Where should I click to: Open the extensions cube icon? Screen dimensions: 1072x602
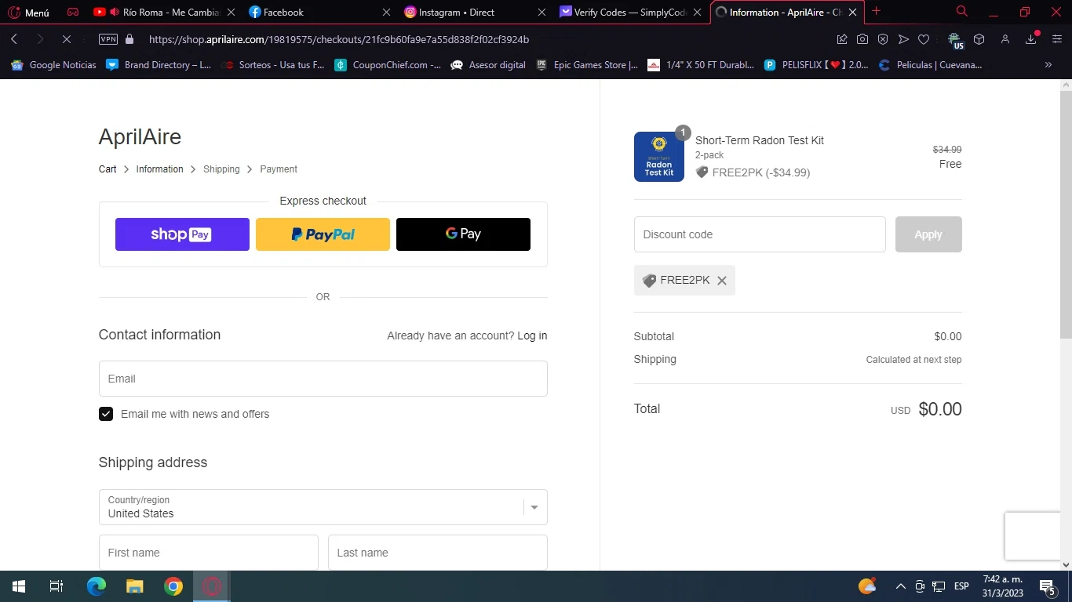click(x=979, y=39)
